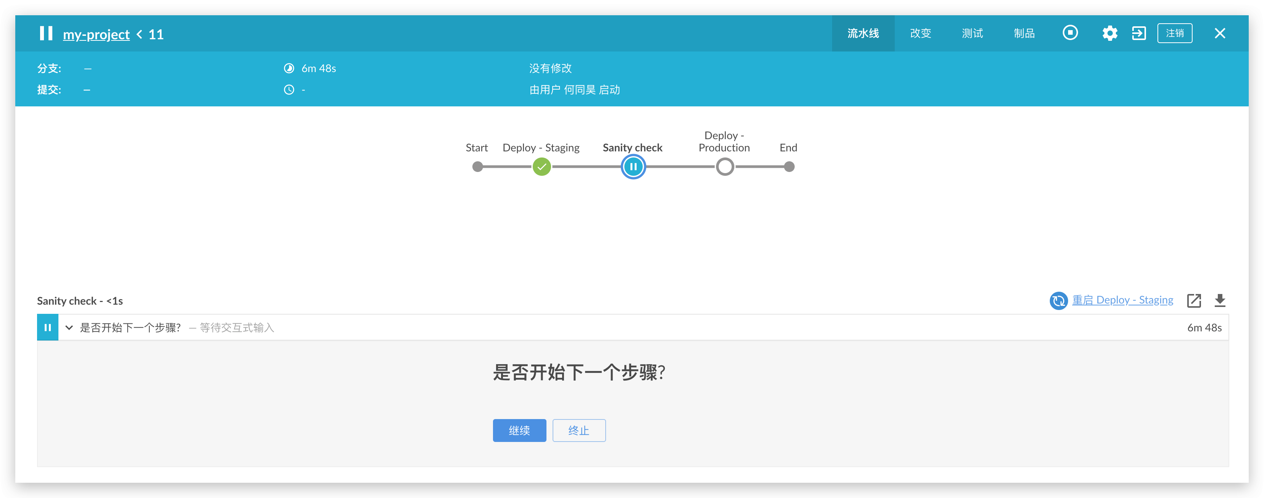Click the run number 11 in header

pos(156,34)
